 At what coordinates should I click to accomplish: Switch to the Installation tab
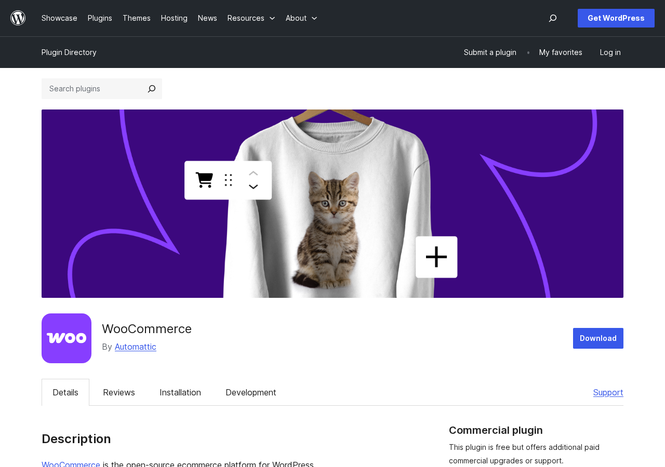tap(180, 392)
